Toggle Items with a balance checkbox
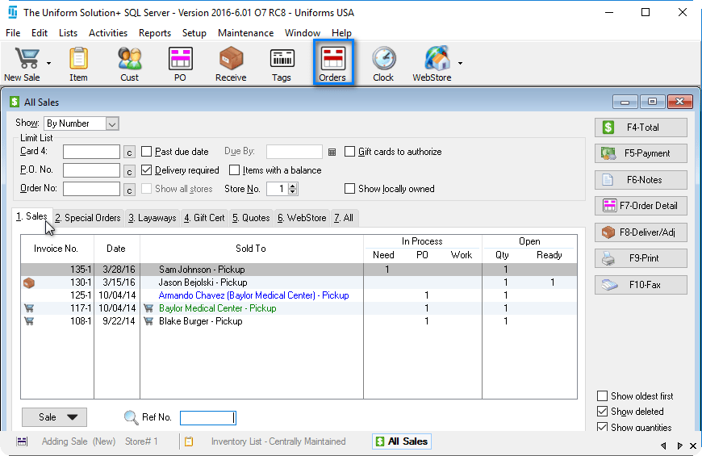Screen dimensions: 702x456 tap(234, 170)
